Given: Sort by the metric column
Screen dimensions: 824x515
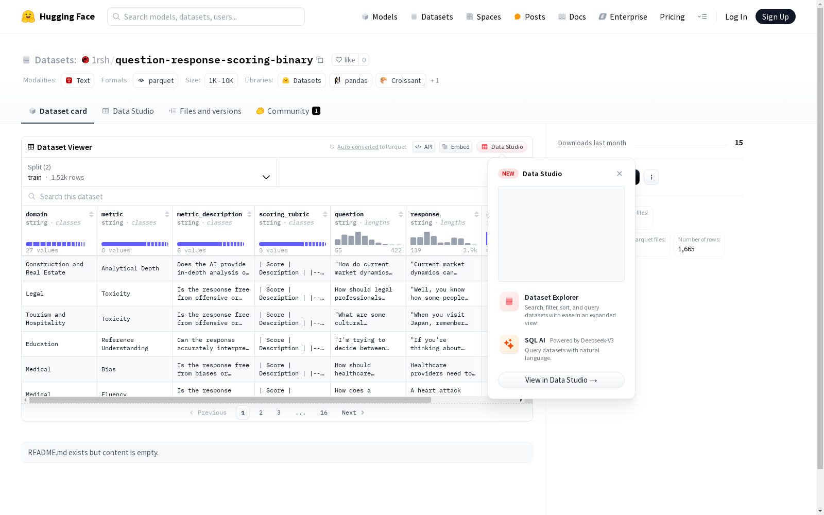Looking at the screenshot, I should coord(167,214).
